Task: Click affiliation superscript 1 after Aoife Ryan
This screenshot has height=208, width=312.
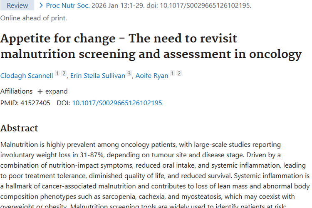Action: click(172, 74)
